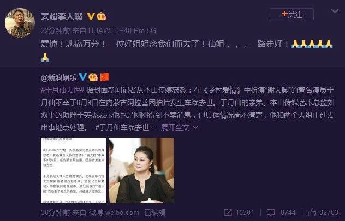Open the #于月仙车祸去世 hashtag
Image resolution: width=345 pixels, height=221 pixels.
pyautogui.click(x=122, y=127)
